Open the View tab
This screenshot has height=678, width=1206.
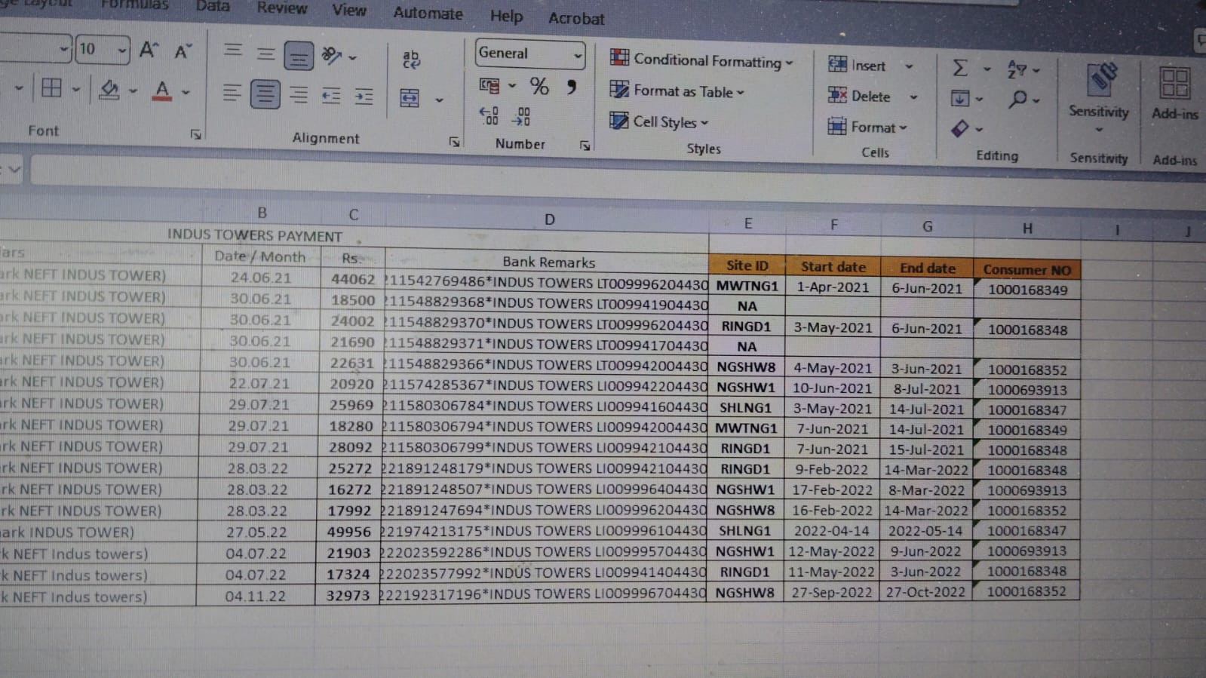tap(349, 10)
